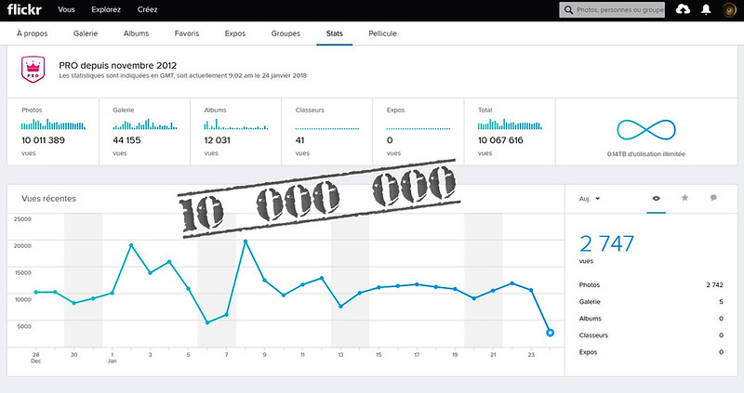This screenshot has height=393, width=744.
Task: Open the Explorez menu
Action: pos(106,9)
